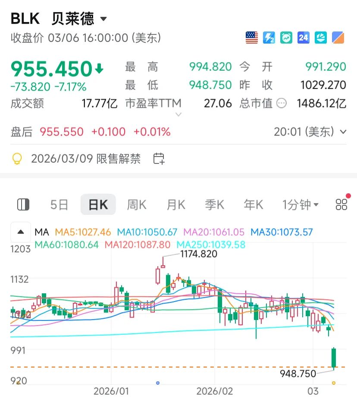
Task: Add unlock event to calendar icon
Action: 159,159
